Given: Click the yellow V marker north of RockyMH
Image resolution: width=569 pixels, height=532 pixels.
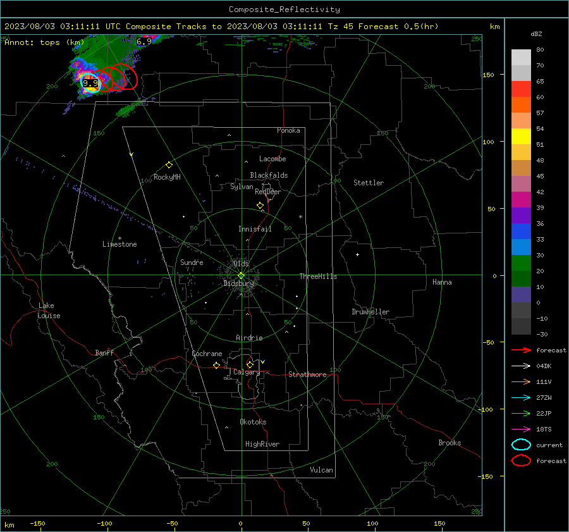Looking at the screenshot, I should pos(132,154).
